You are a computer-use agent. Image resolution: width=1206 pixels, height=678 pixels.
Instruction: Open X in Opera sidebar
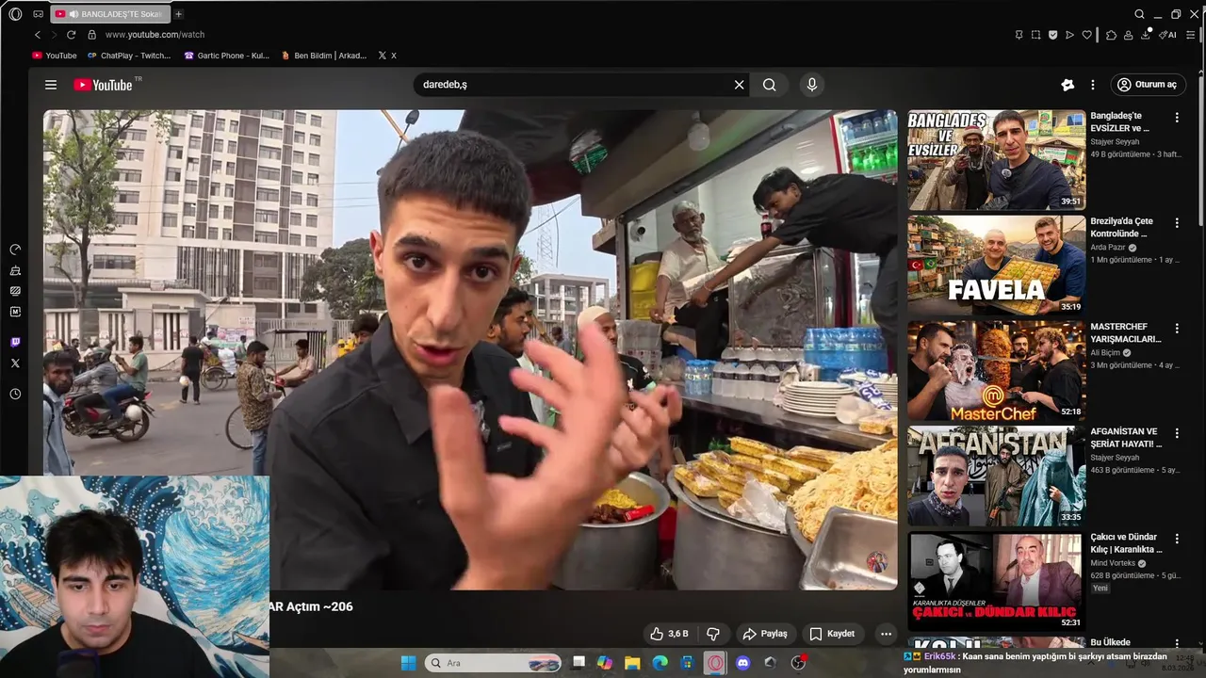click(15, 363)
